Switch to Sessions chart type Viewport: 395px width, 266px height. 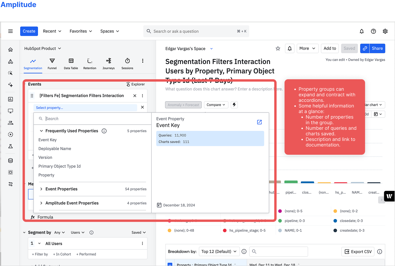[127, 64]
